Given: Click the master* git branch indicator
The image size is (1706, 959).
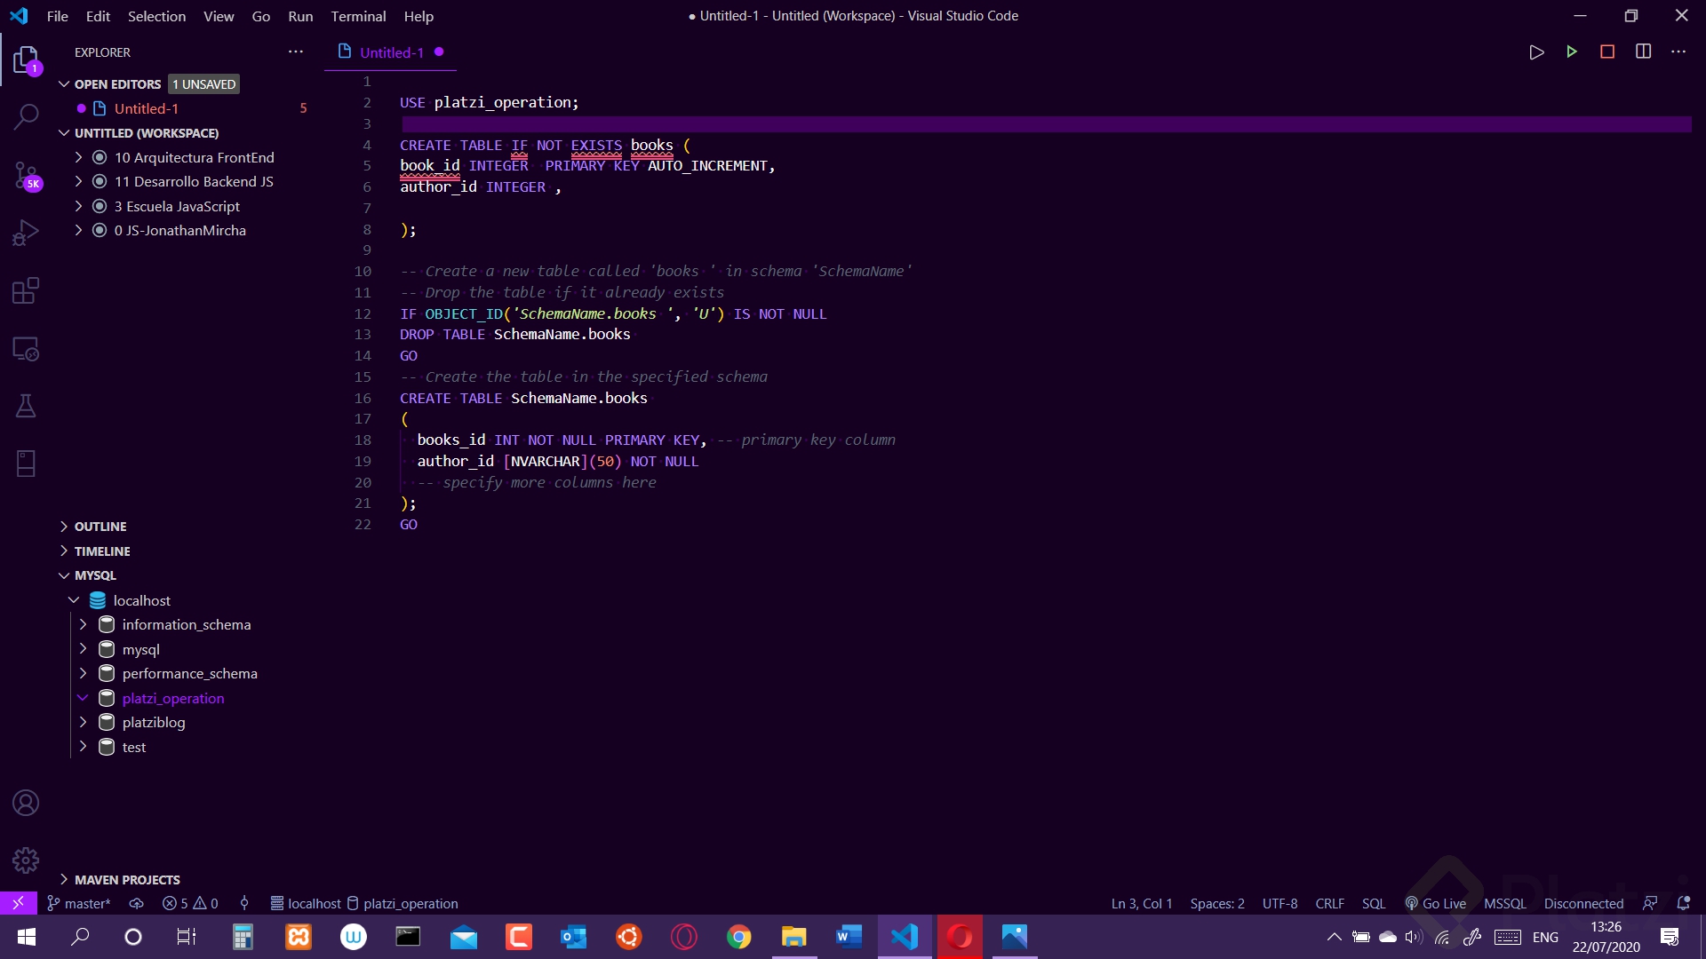Looking at the screenshot, I should [78, 903].
